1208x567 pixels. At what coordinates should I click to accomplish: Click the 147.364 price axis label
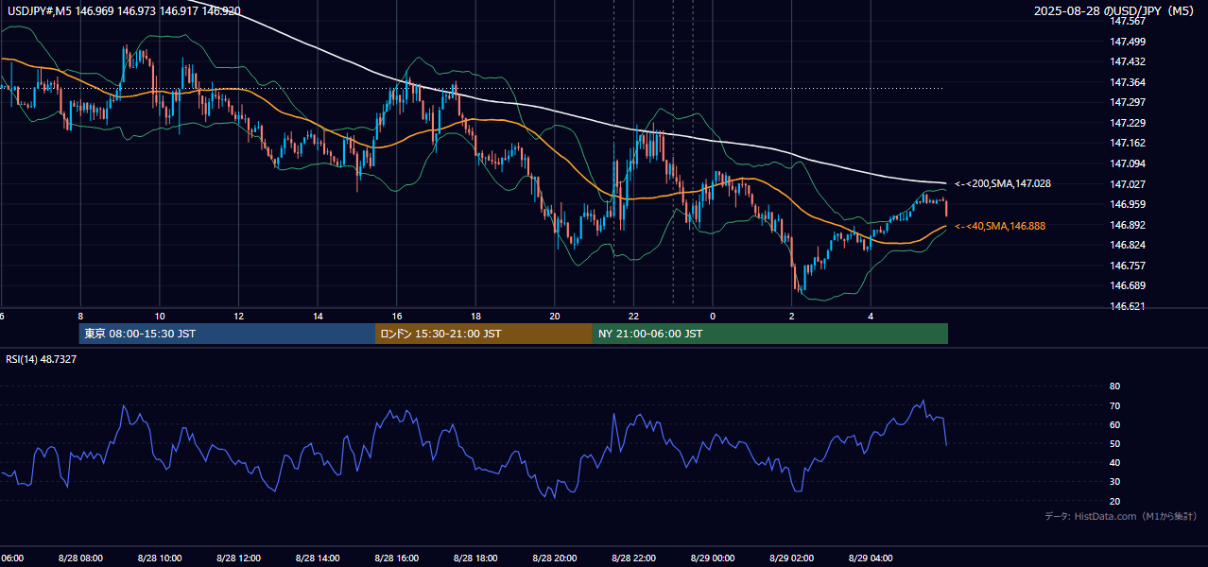click(x=1128, y=82)
